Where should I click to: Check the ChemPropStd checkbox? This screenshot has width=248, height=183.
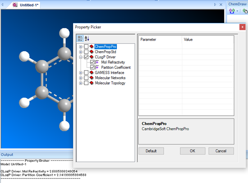click(86, 52)
